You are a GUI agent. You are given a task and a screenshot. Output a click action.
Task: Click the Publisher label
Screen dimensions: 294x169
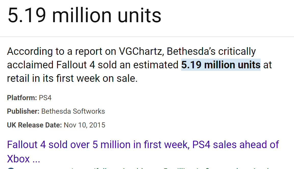coord(23,111)
